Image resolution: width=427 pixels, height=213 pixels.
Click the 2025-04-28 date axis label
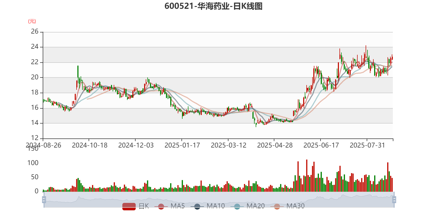pos(275,145)
